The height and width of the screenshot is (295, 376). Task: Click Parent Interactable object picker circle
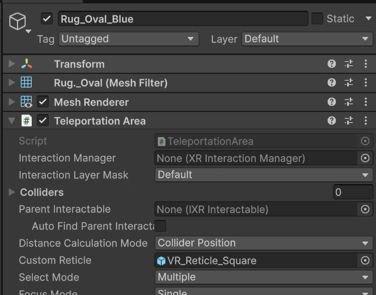[365, 209]
